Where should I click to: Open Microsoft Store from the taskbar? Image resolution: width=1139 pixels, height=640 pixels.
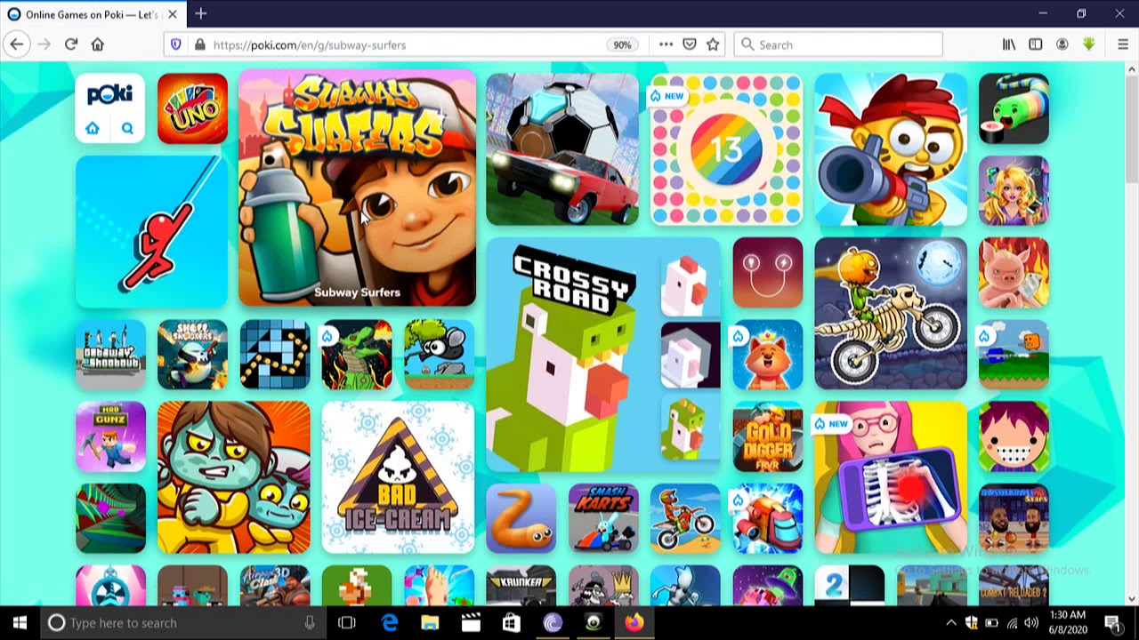click(x=512, y=623)
